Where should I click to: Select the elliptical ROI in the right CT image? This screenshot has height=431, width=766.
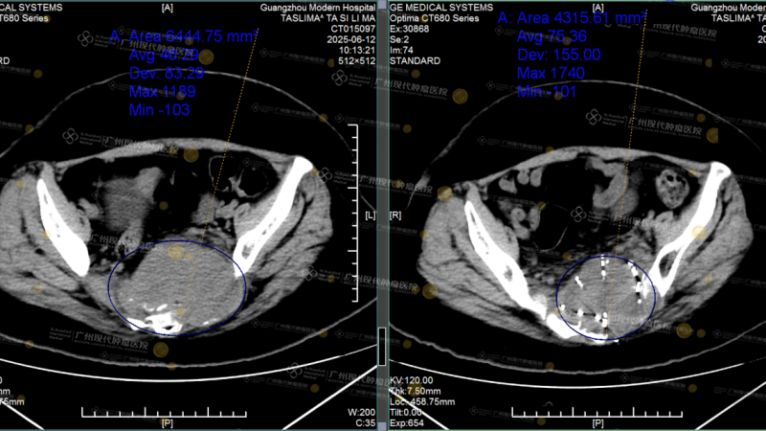pos(605,298)
